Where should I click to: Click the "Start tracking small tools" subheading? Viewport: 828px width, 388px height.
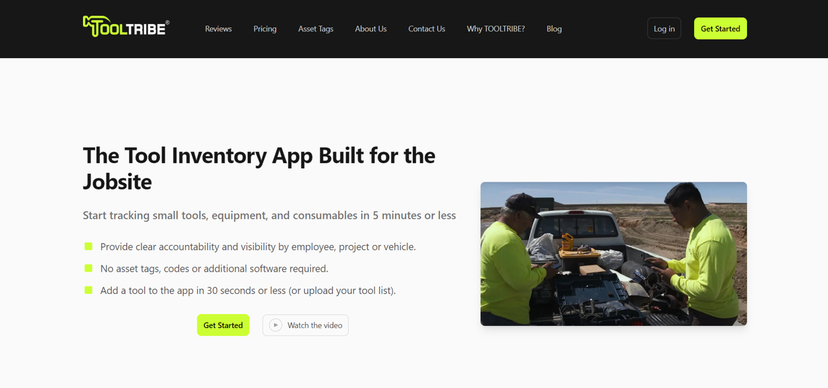[270, 216]
